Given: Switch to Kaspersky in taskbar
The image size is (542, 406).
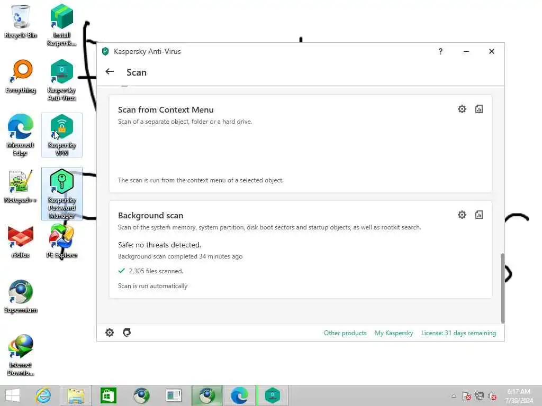Looking at the screenshot, I should click(273, 395).
